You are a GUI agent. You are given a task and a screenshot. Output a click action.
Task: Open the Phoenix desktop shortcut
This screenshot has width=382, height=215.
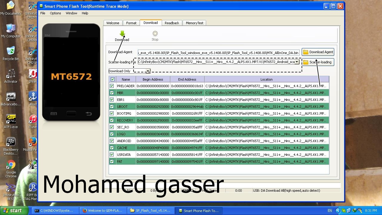tap(32, 167)
